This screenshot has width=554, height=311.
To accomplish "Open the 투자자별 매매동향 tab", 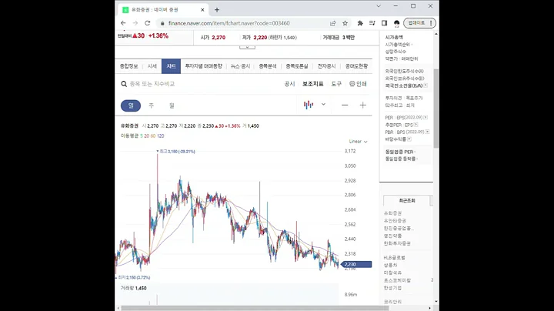I will (x=203, y=66).
